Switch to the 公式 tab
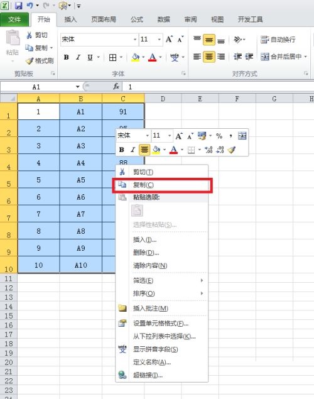 (137, 19)
